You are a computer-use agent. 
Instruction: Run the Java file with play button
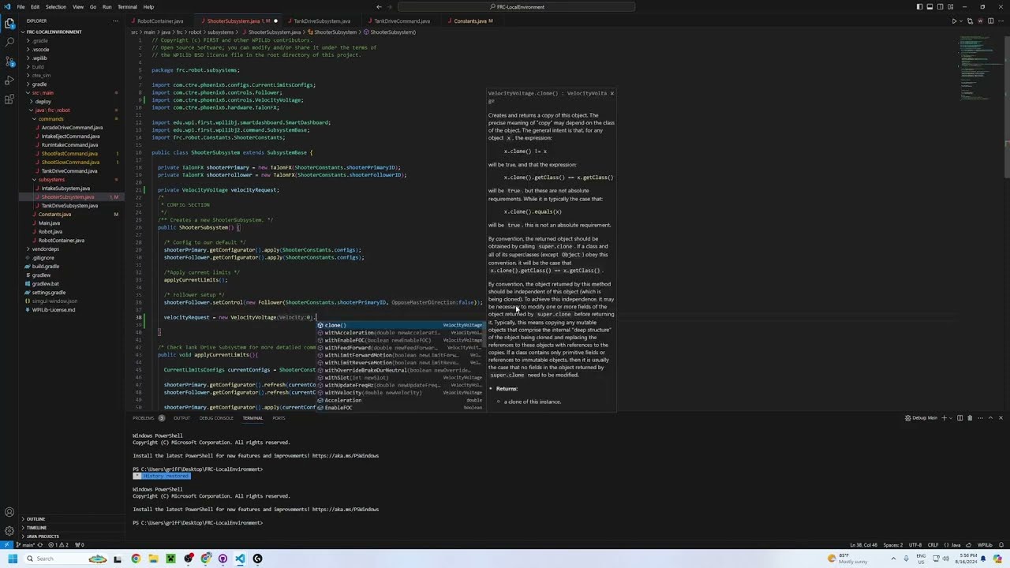[953, 21]
